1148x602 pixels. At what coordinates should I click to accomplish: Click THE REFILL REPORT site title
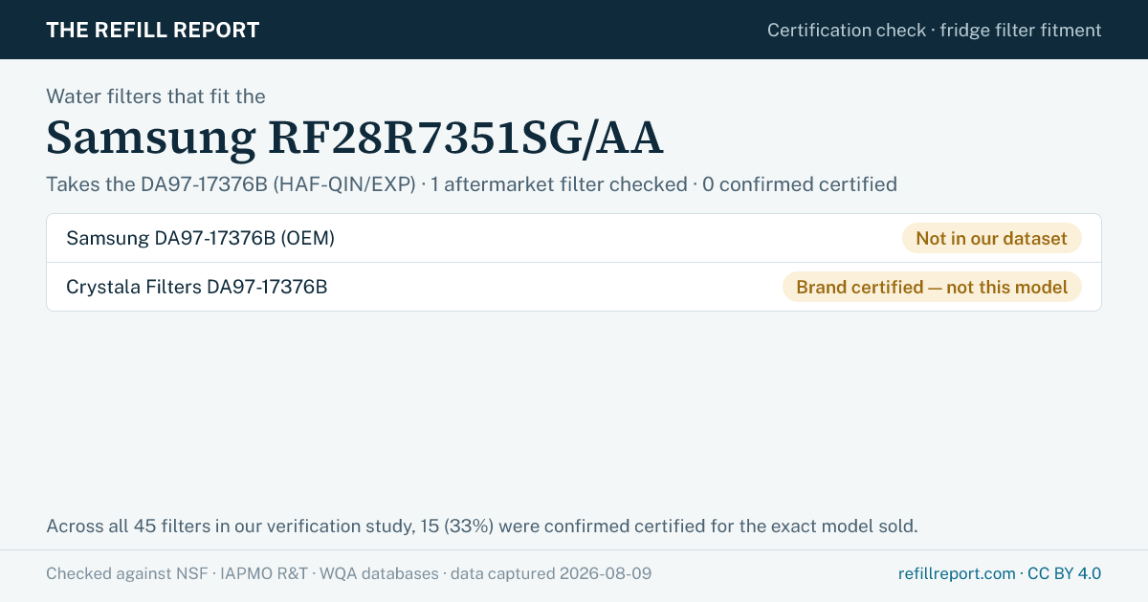tap(153, 30)
